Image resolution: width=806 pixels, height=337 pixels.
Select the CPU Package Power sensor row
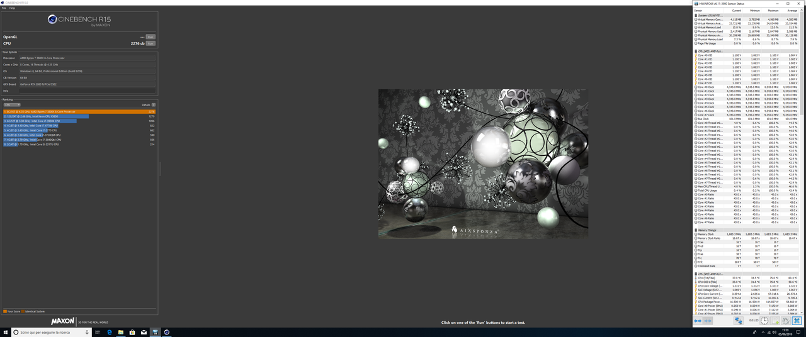pos(746,302)
